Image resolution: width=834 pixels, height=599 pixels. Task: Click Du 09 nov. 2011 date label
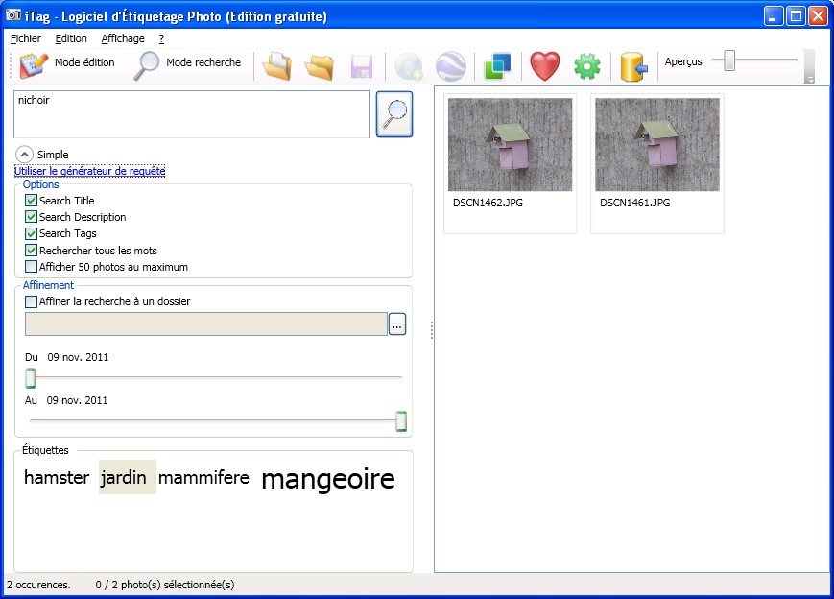click(66, 357)
